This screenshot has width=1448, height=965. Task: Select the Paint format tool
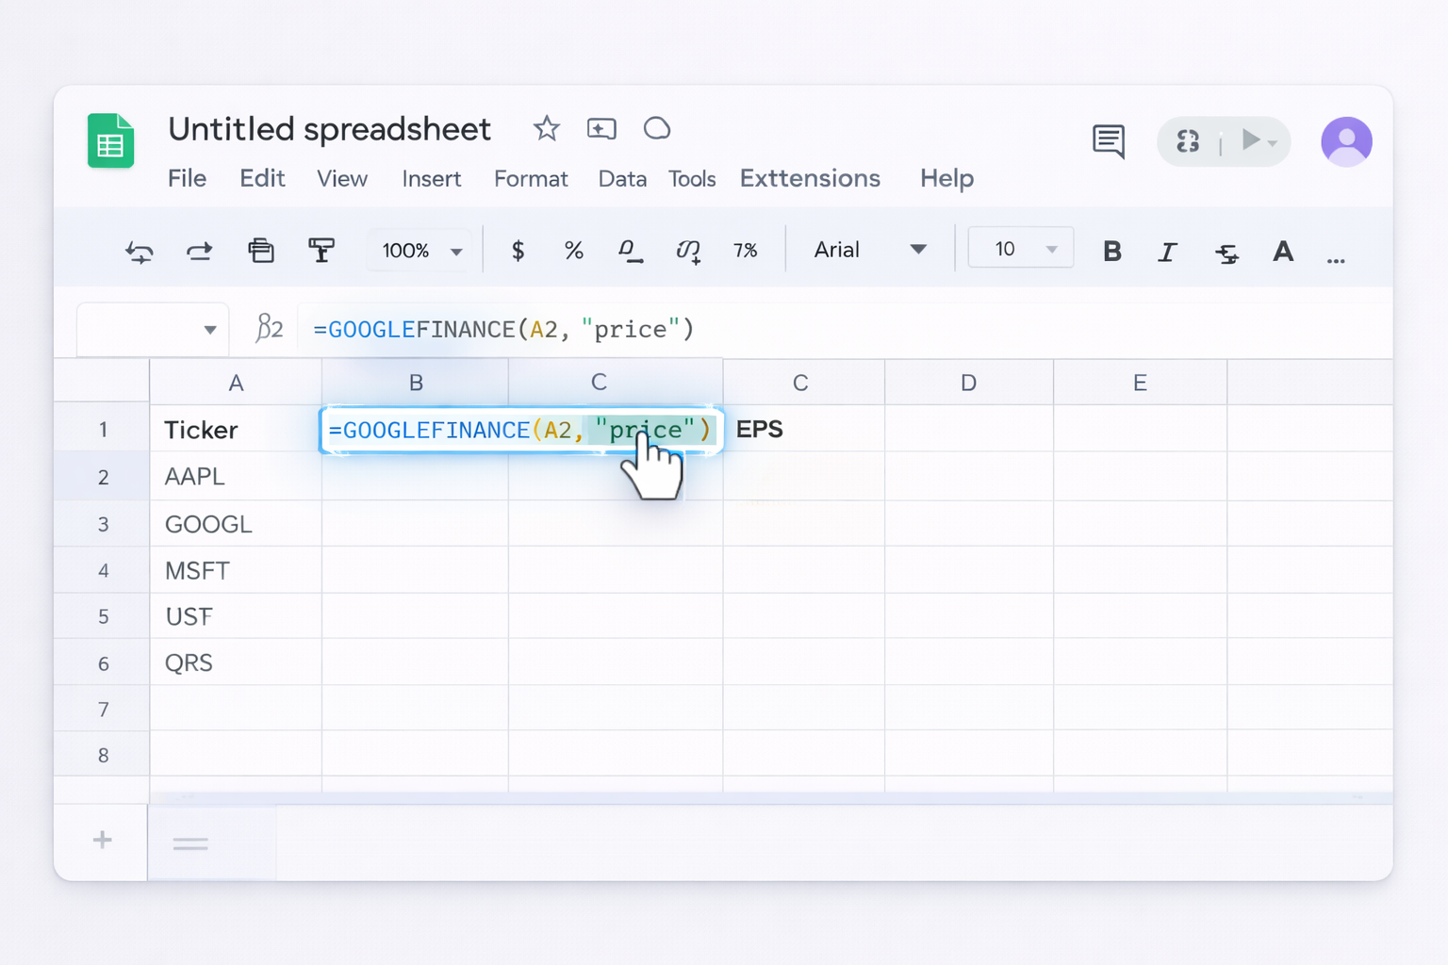pyautogui.click(x=321, y=251)
